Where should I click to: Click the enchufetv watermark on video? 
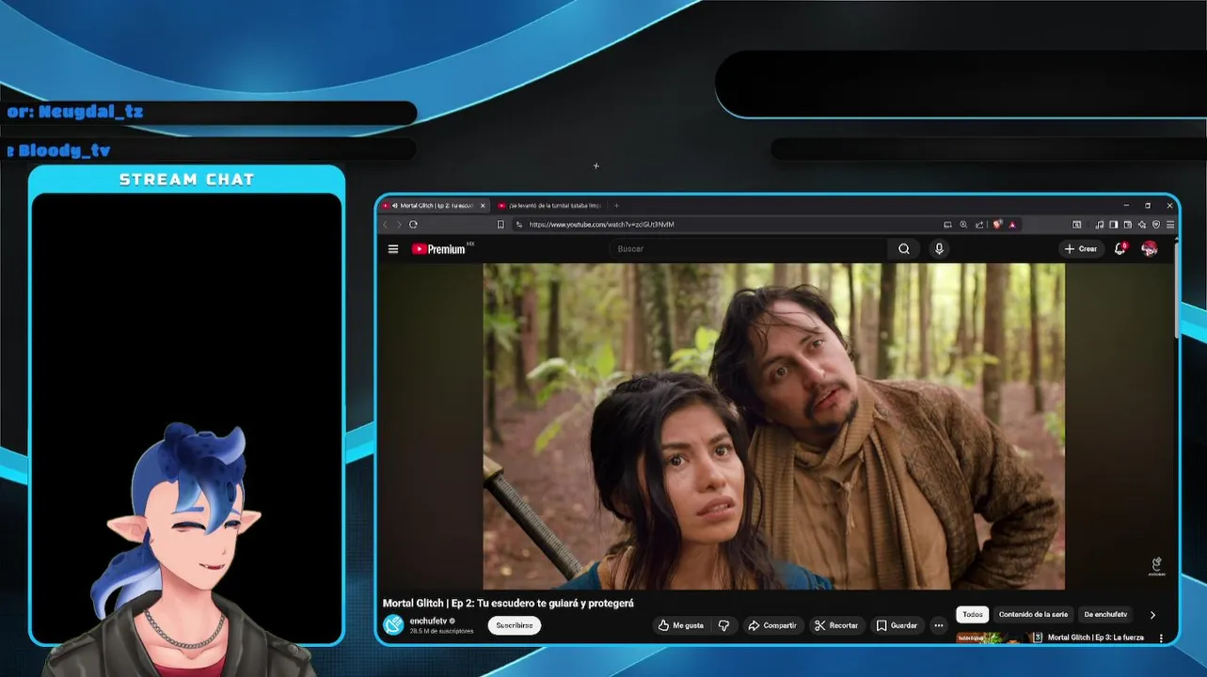[1156, 566]
